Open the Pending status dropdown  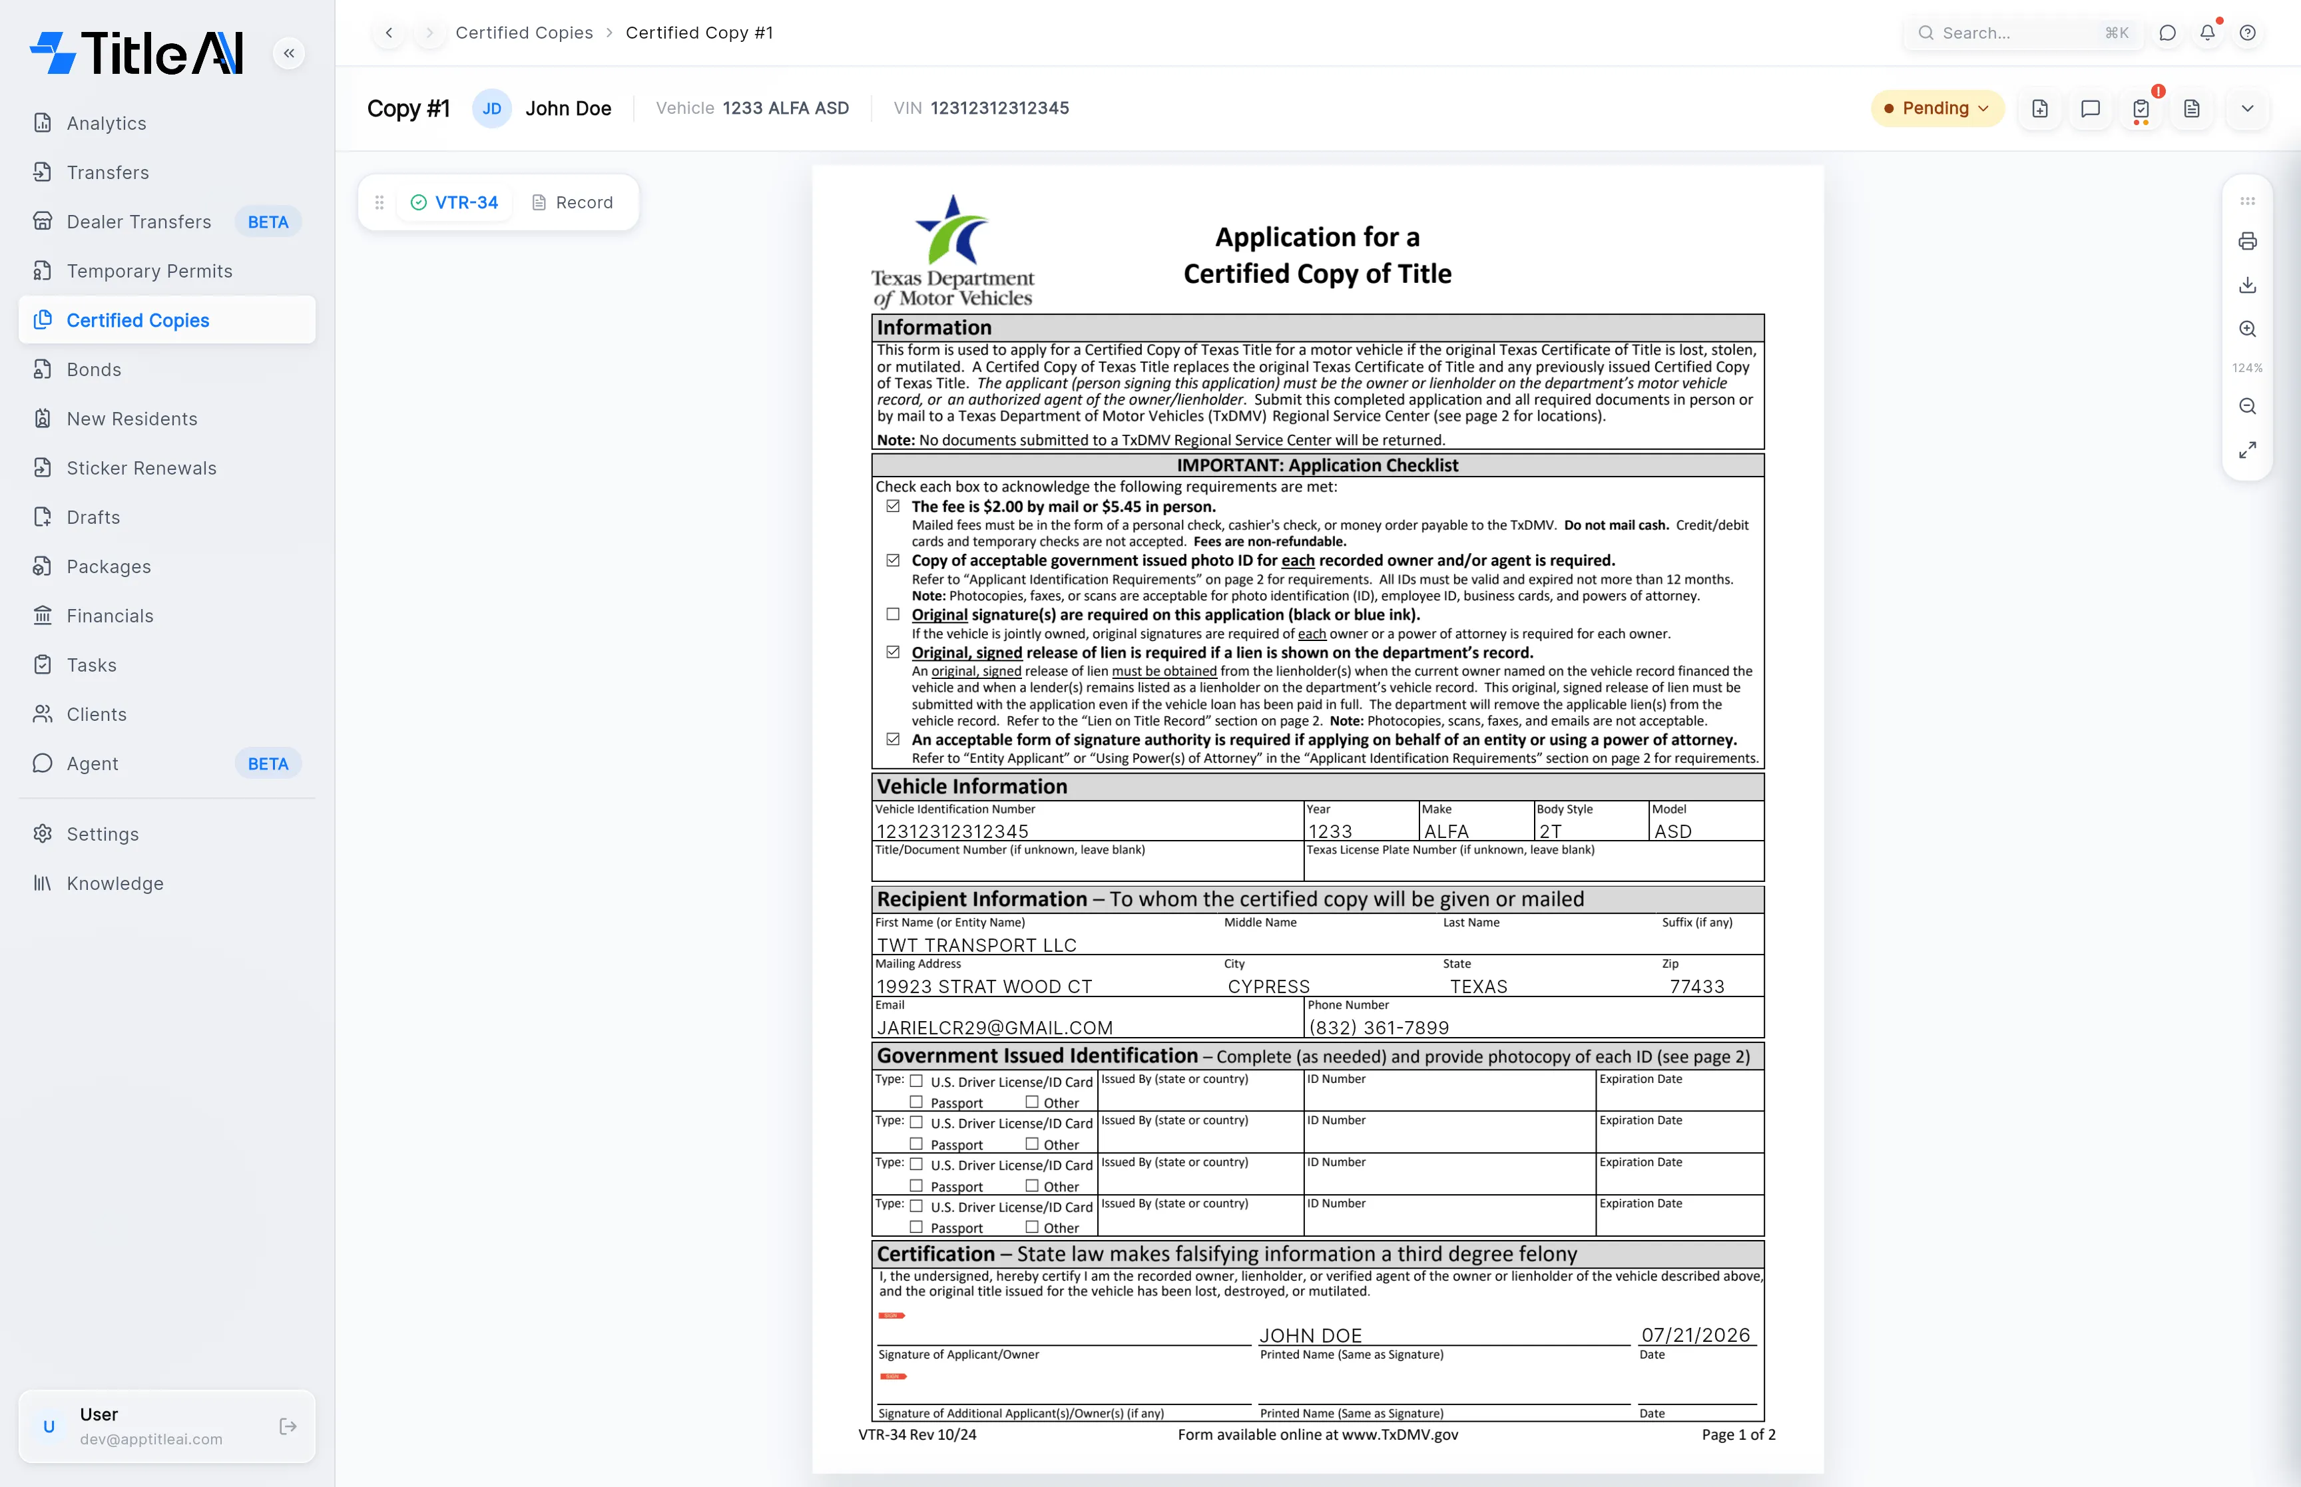(1937, 108)
